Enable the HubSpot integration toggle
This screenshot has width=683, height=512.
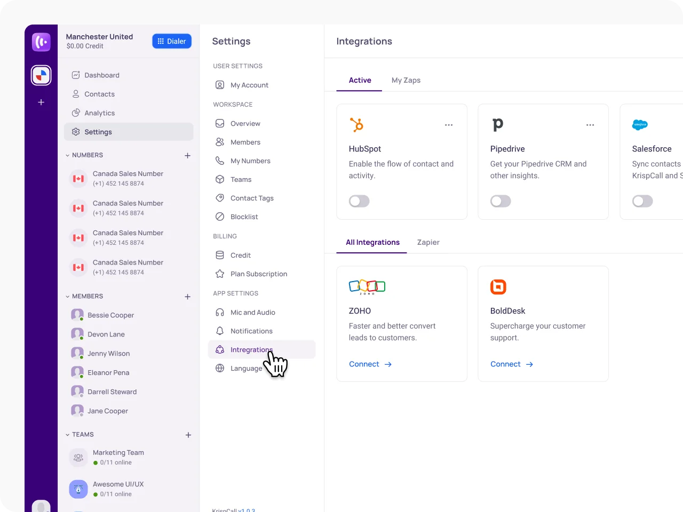(359, 201)
